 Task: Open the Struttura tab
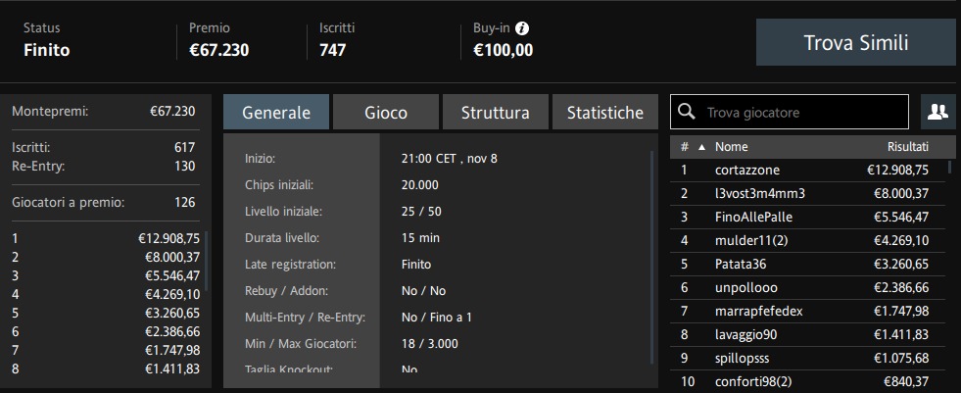coord(496,112)
